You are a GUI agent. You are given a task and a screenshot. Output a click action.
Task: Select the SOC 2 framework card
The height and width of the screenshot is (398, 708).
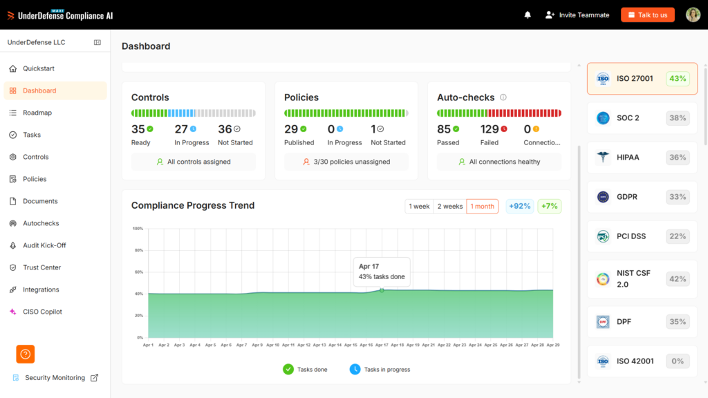pos(642,118)
